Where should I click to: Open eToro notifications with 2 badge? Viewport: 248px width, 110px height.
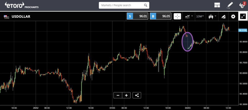click(x=242, y=5)
